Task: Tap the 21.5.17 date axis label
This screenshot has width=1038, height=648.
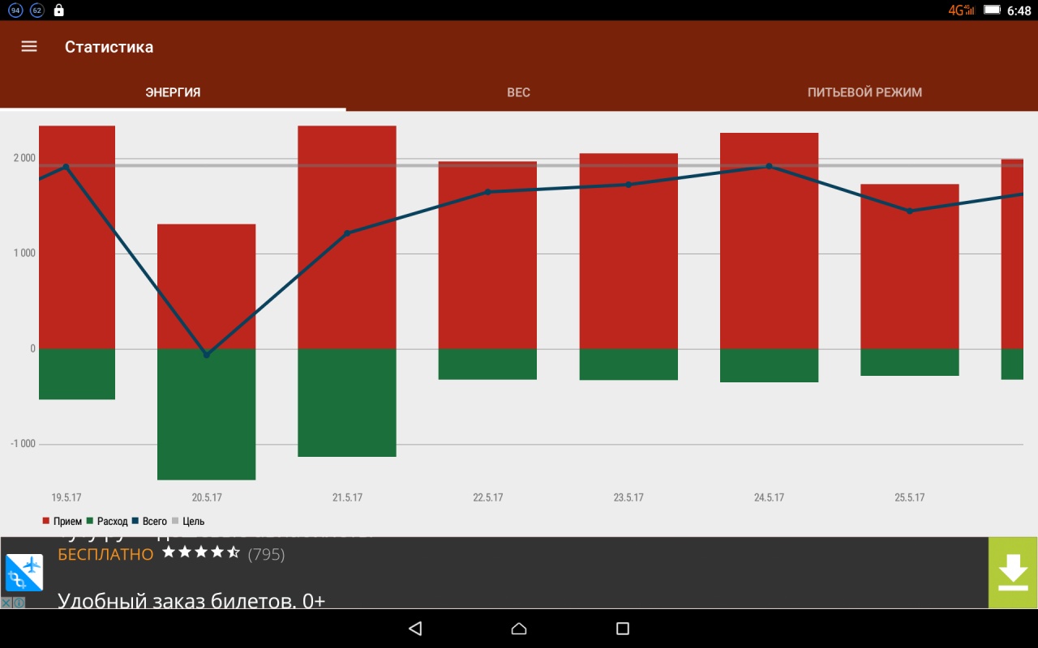Action: (347, 497)
